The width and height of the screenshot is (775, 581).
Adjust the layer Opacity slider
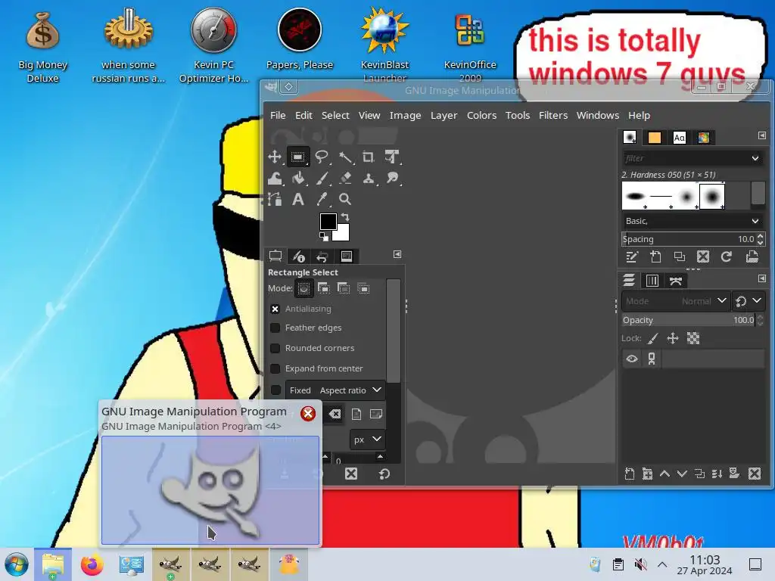point(689,320)
